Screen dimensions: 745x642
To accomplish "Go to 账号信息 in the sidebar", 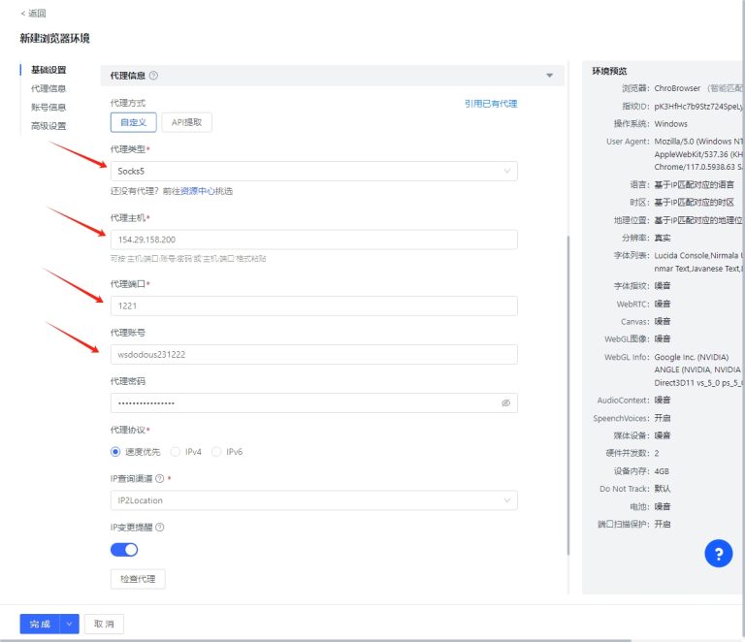I will point(49,107).
